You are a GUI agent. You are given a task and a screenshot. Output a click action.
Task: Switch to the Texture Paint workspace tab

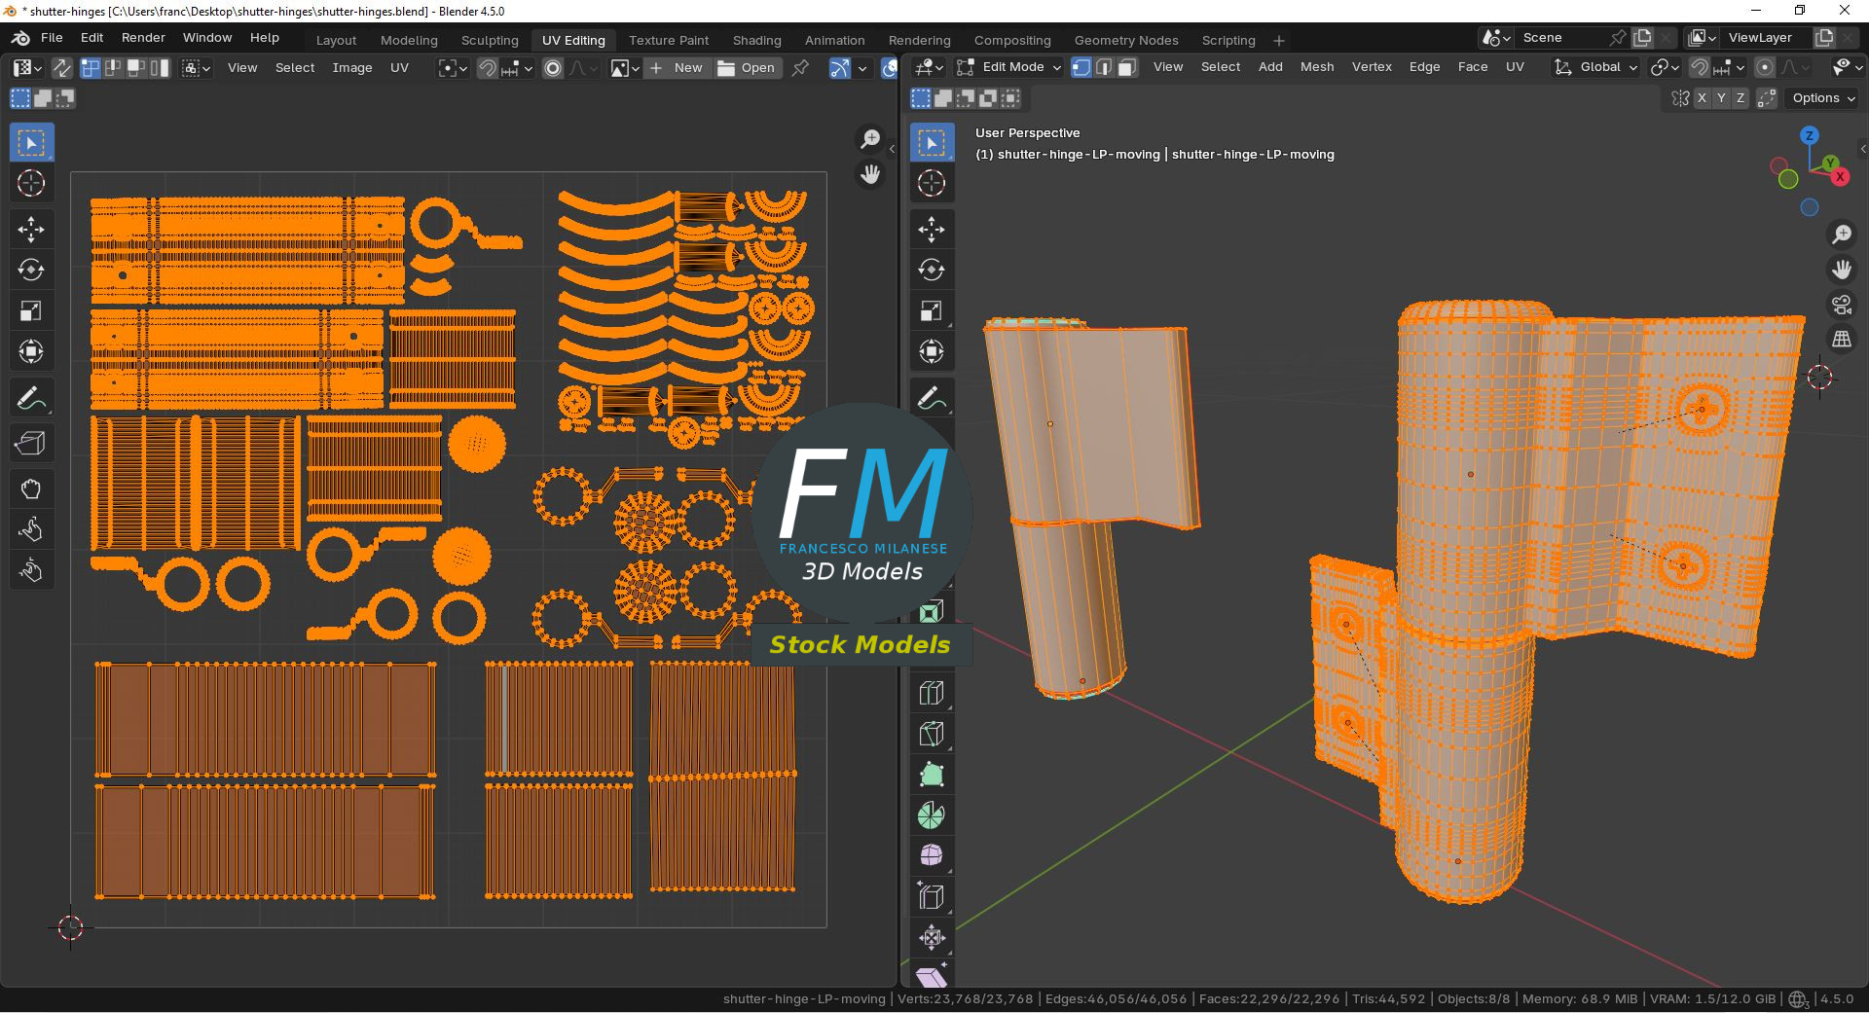[x=668, y=40]
